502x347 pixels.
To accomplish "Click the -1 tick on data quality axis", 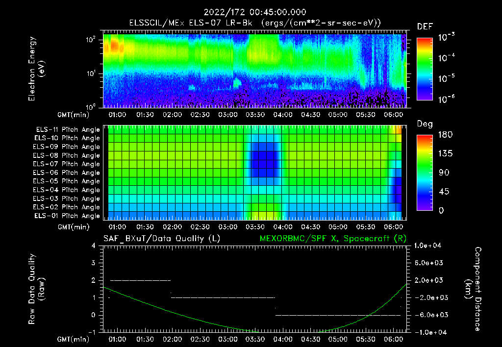I will (x=92, y=332).
